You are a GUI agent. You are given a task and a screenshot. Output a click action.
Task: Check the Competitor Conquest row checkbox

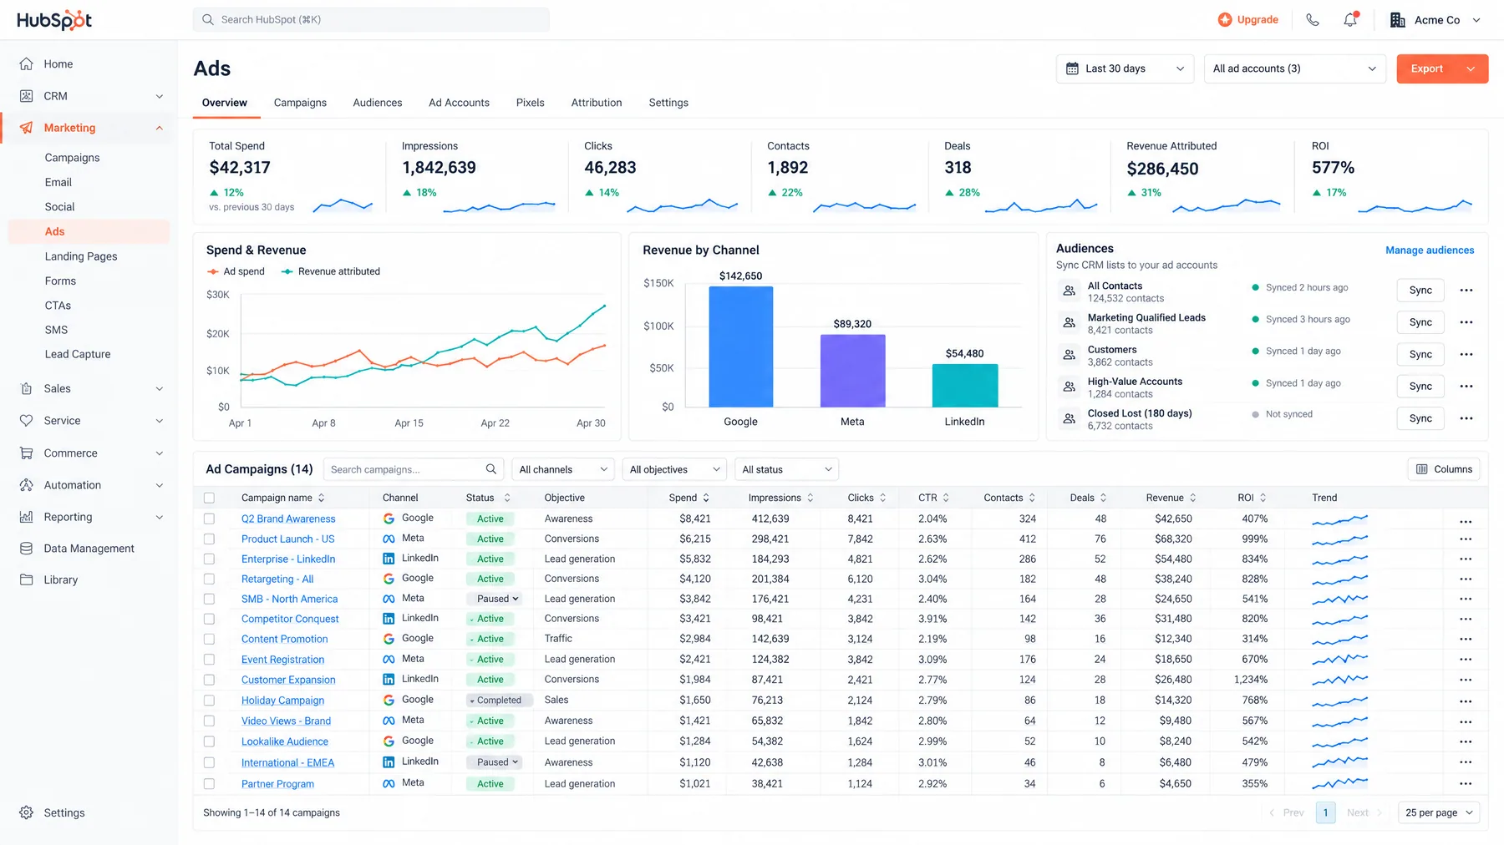[x=209, y=619]
